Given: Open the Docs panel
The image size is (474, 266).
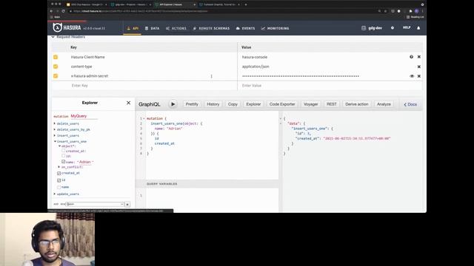Looking at the screenshot, I should tap(410, 104).
